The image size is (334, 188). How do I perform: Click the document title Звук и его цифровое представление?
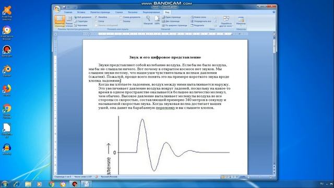165,57
